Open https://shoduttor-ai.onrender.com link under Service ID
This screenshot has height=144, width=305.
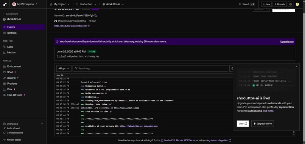pyautogui.click(x=70, y=26)
